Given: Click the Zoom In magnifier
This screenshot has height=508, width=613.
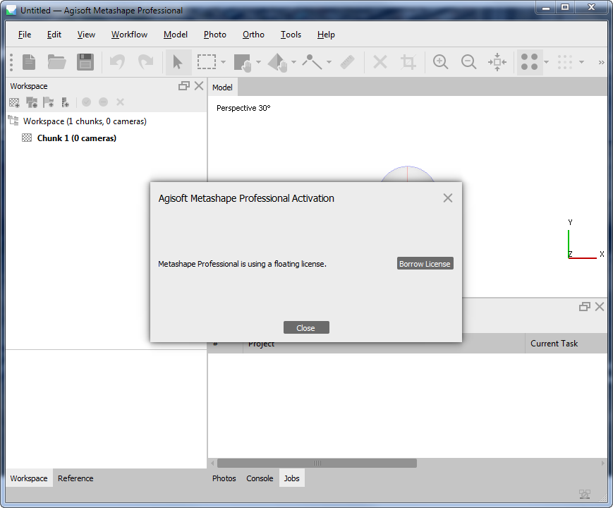Looking at the screenshot, I should (x=441, y=62).
